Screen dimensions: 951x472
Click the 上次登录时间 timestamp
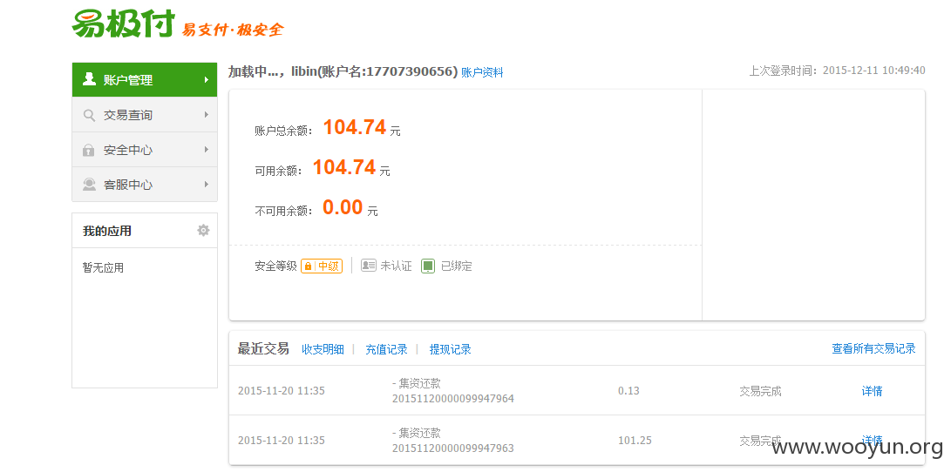pos(837,71)
